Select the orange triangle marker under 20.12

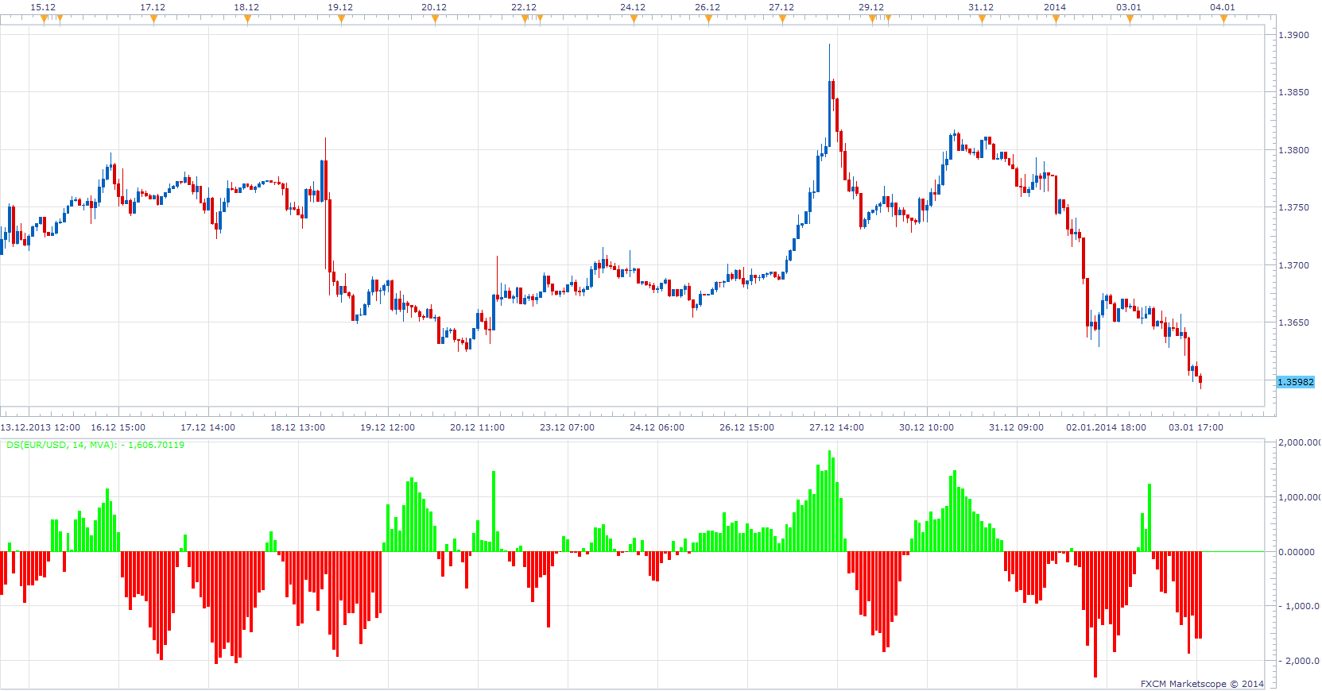click(x=435, y=19)
